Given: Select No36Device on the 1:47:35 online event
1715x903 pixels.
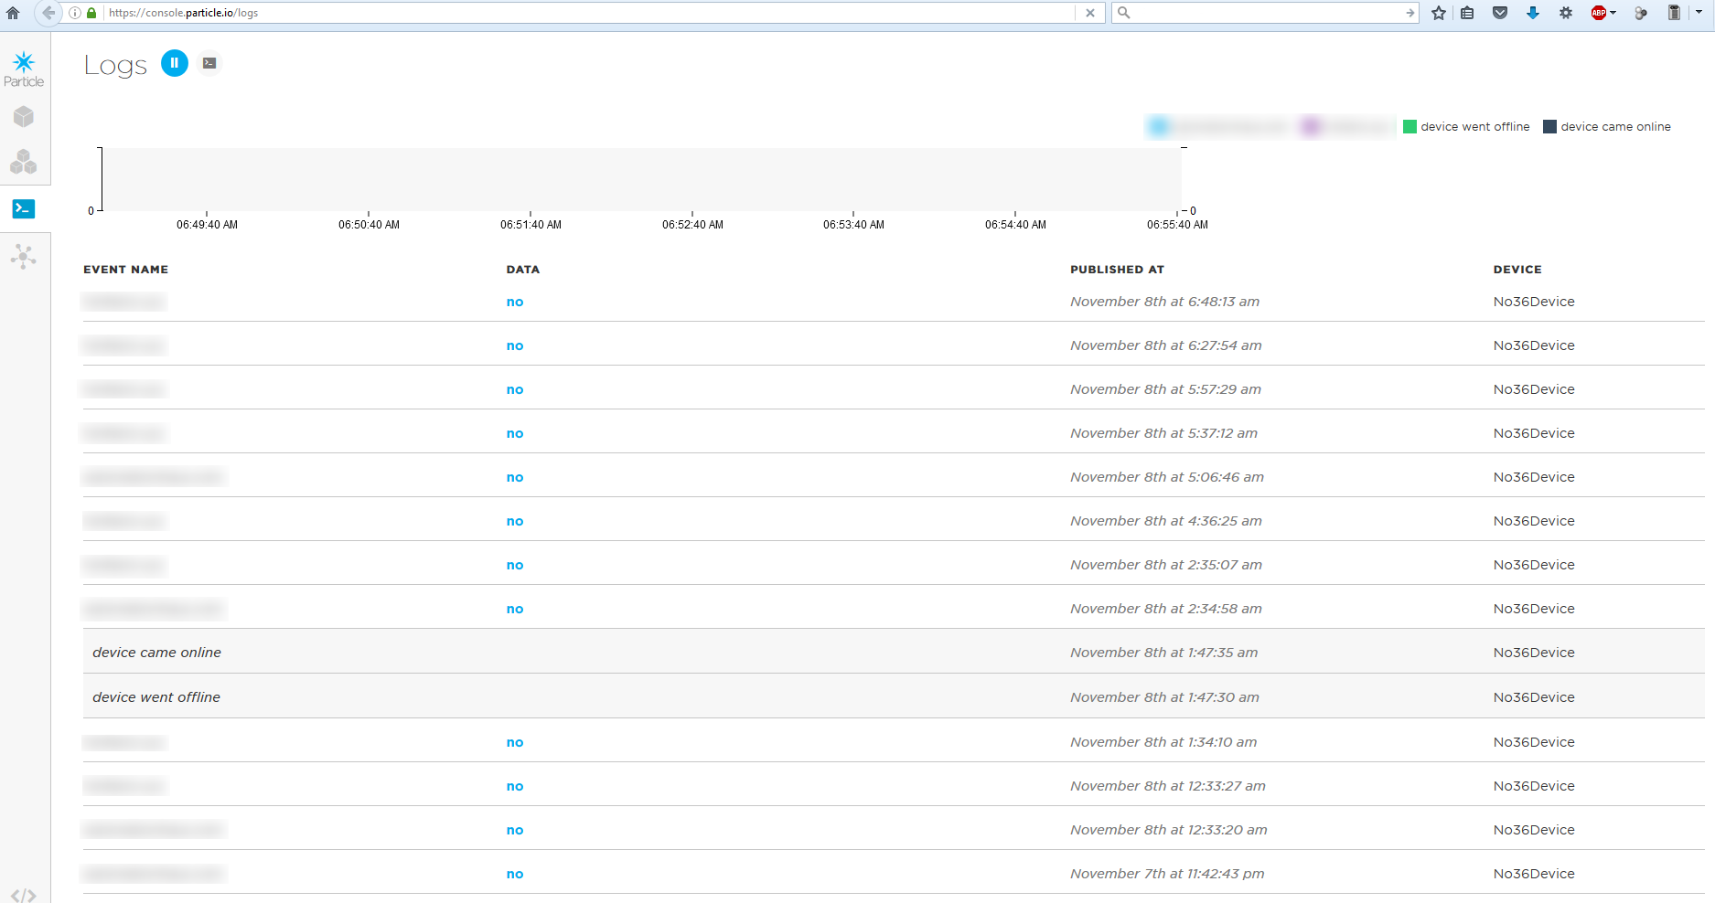Looking at the screenshot, I should click(1533, 652).
